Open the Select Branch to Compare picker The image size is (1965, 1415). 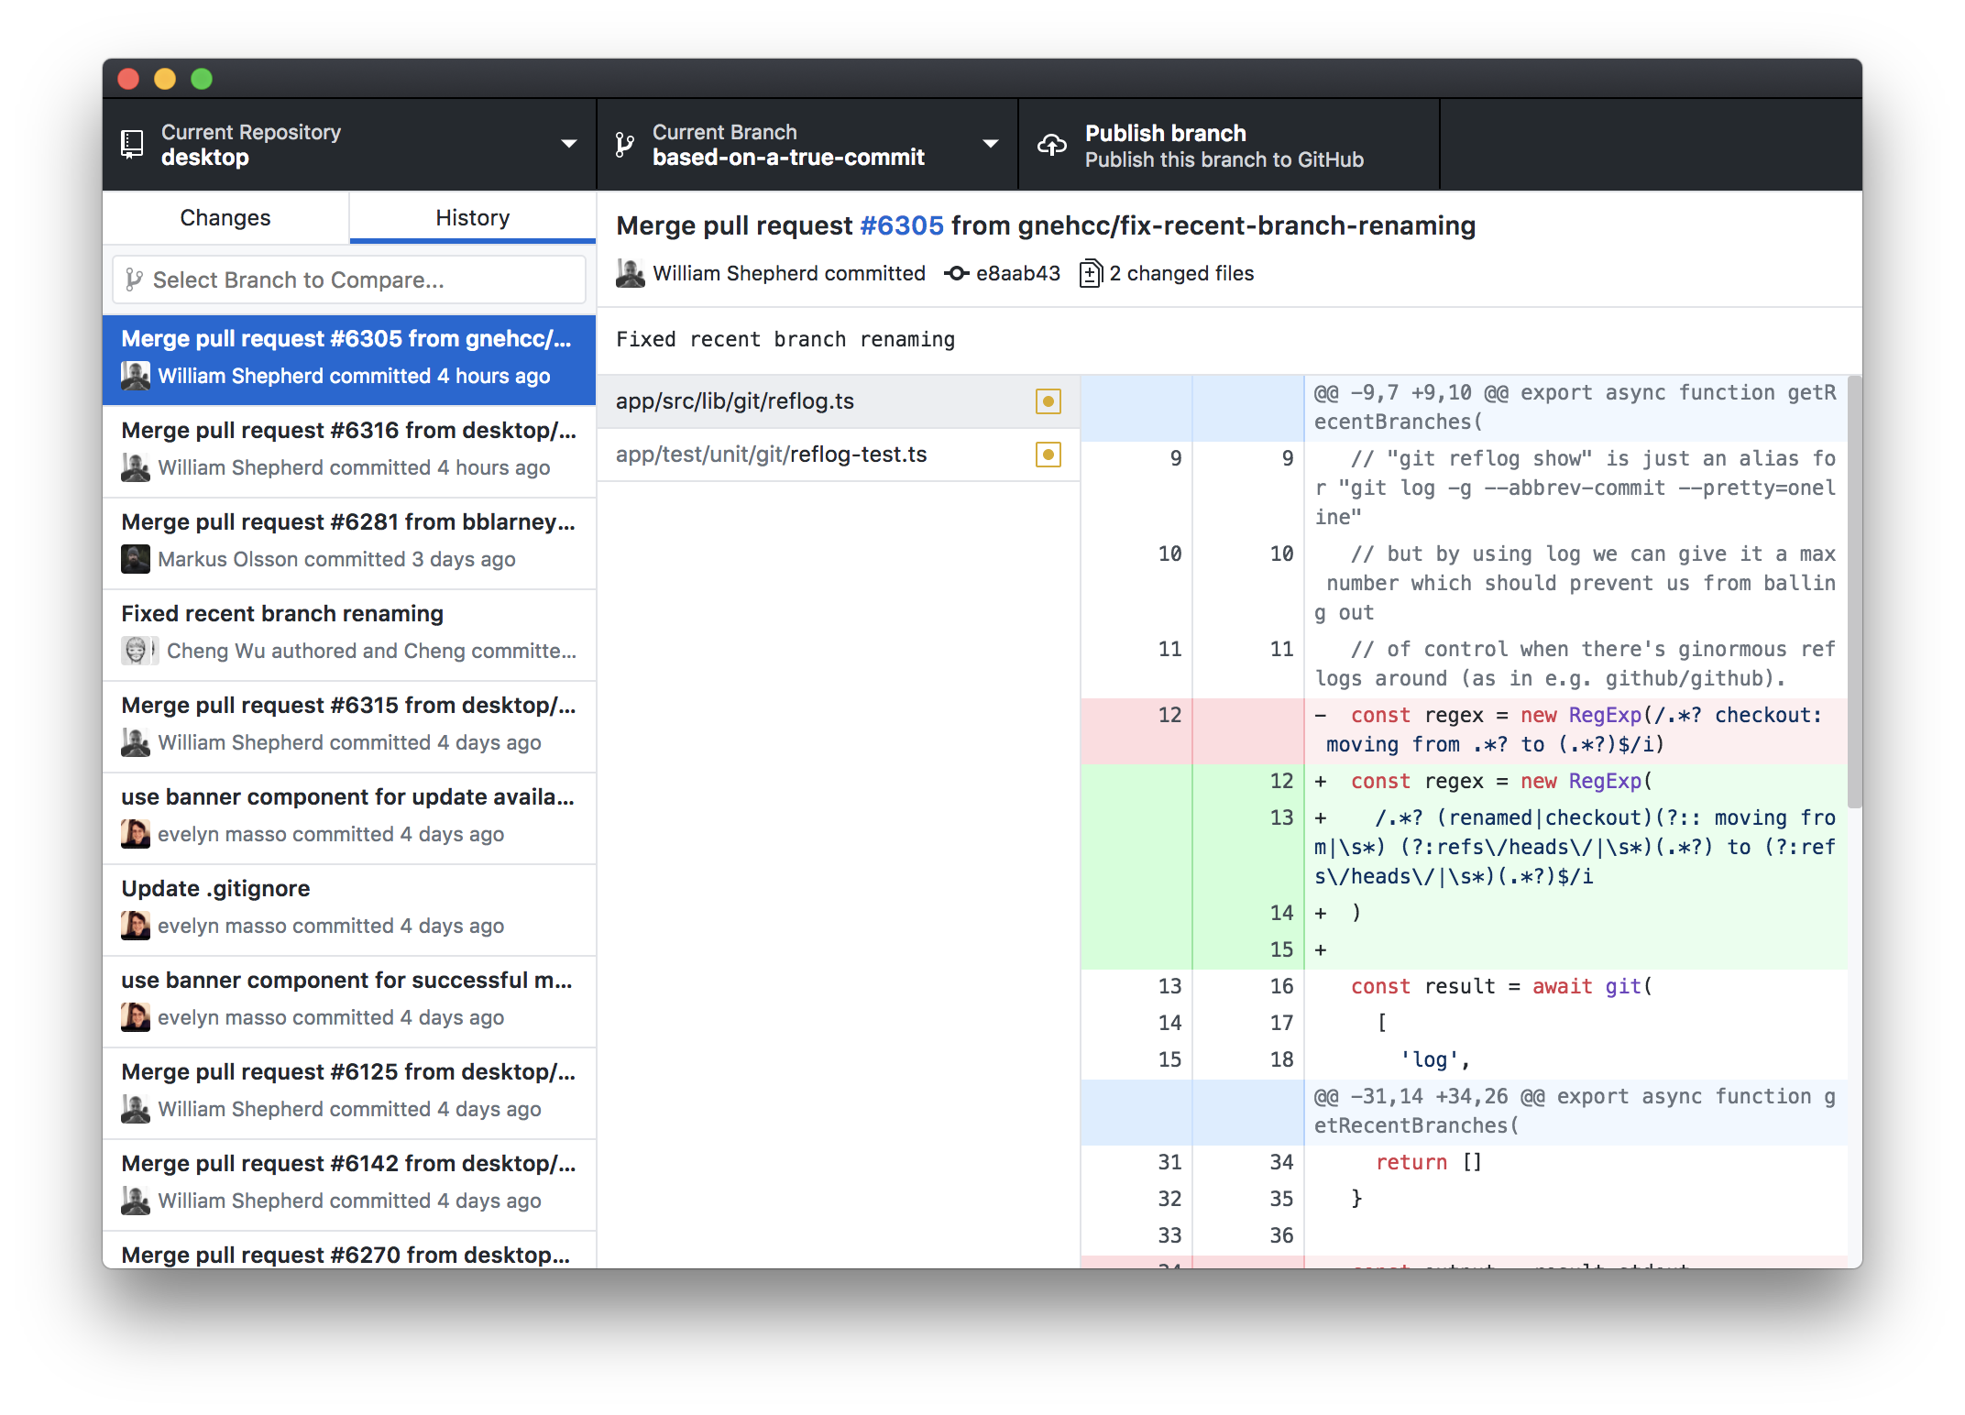[x=348, y=280]
